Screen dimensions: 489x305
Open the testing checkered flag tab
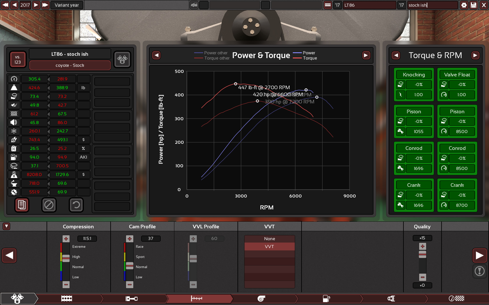click(456, 299)
